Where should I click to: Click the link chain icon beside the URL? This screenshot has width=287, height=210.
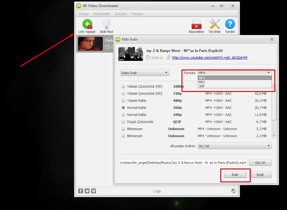168,57
